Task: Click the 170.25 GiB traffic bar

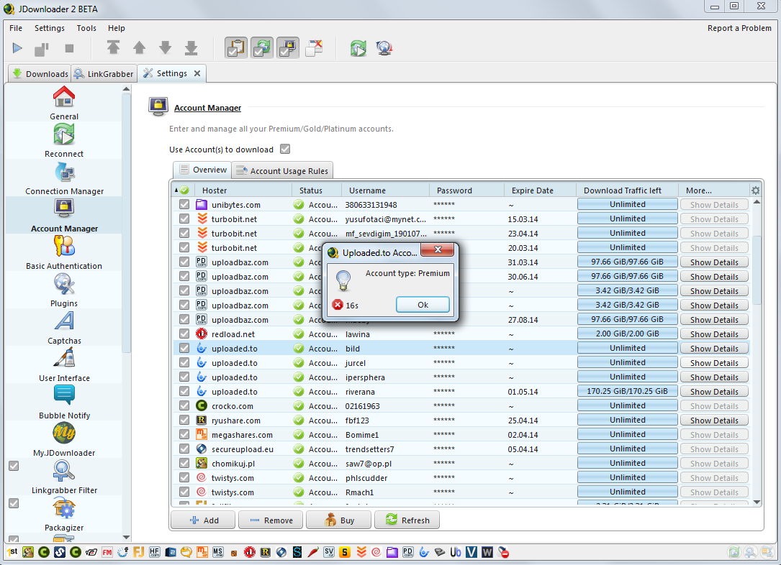Action: tap(627, 392)
